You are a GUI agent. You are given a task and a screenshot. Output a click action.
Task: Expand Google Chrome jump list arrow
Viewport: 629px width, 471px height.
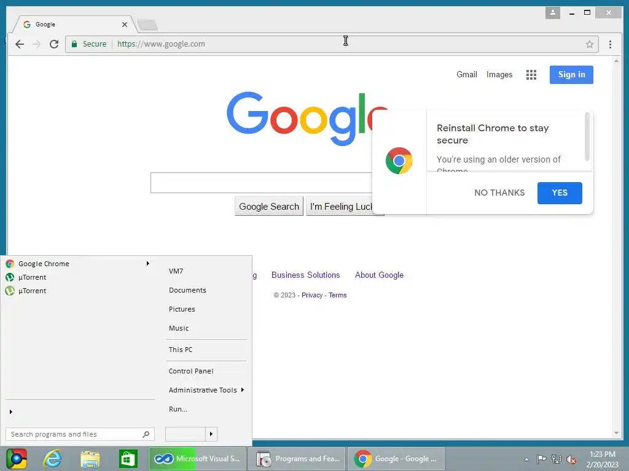[x=147, y=264]
